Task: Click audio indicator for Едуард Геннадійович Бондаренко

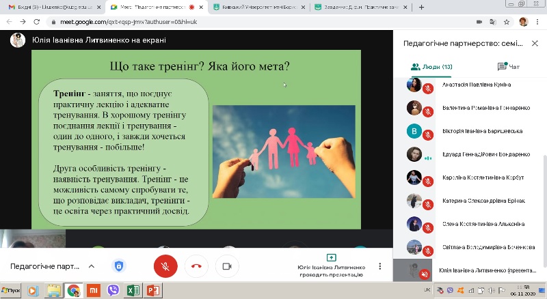Action: [x=428, y=158]
